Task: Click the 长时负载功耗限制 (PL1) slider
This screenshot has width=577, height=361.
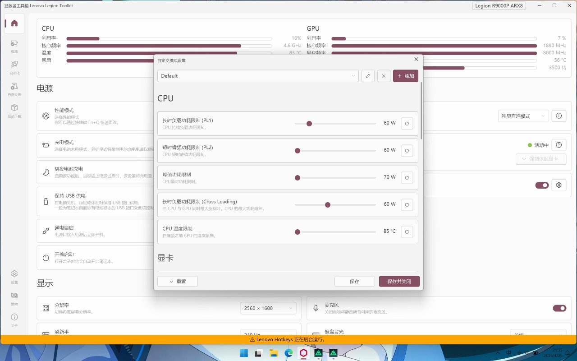Action: click(335, 123)
